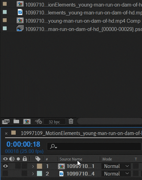This screenshot has height=180, width=142.
Task: Click the timeline layer search field
Action: (x=94, y=146)
